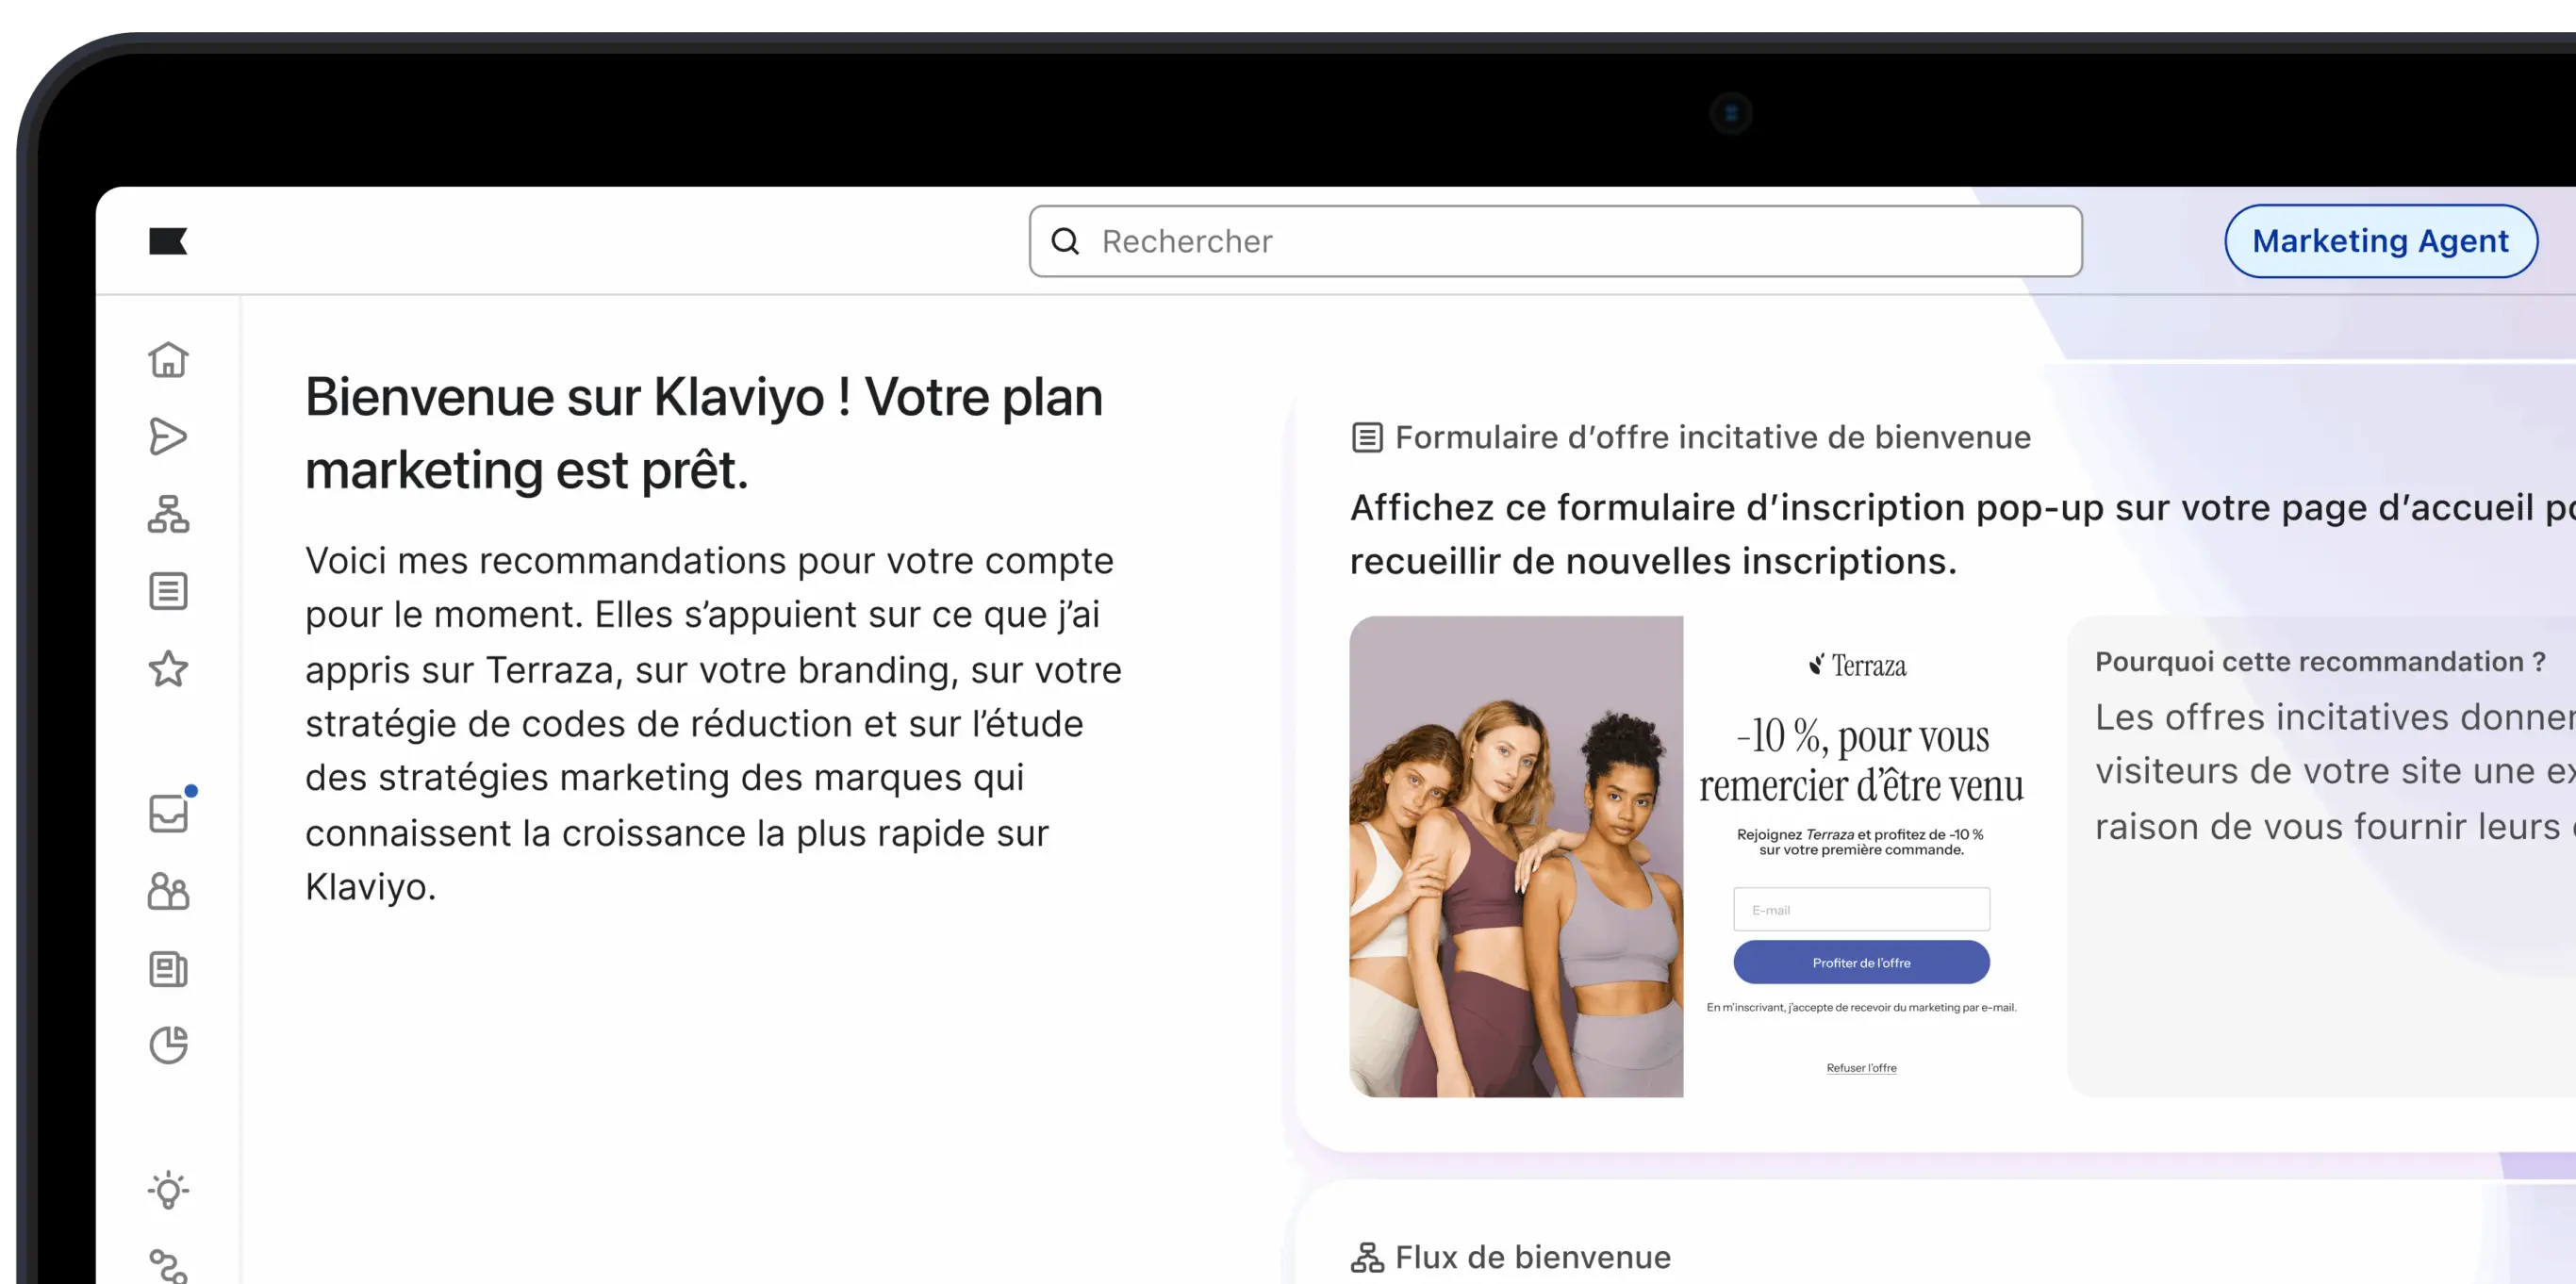Open lightbulb ideas icon in sidebar
This screenshot has width=2576, height=1284.
[168, 1190]
